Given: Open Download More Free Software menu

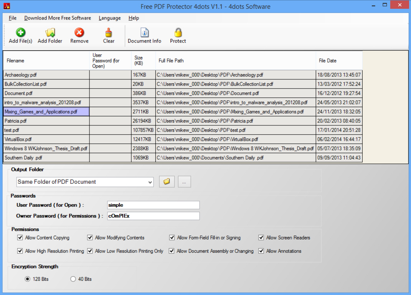Looking at the screenshot, I should click(x=58, y=18).
